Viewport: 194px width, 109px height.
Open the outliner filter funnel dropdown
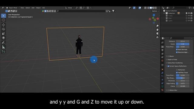(190, 8)
